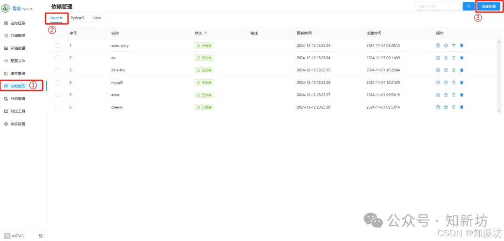The image size is (504, 241).
Task: Check the cheerio row checkbox
Action: (58, 107)
